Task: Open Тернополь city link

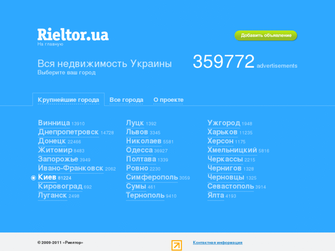Action: [x=145, y=195]
